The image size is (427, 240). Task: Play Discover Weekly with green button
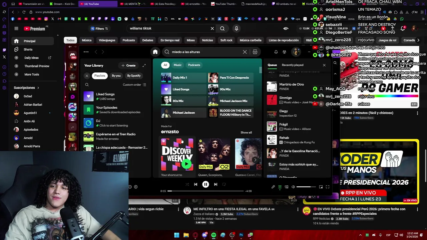186,164
